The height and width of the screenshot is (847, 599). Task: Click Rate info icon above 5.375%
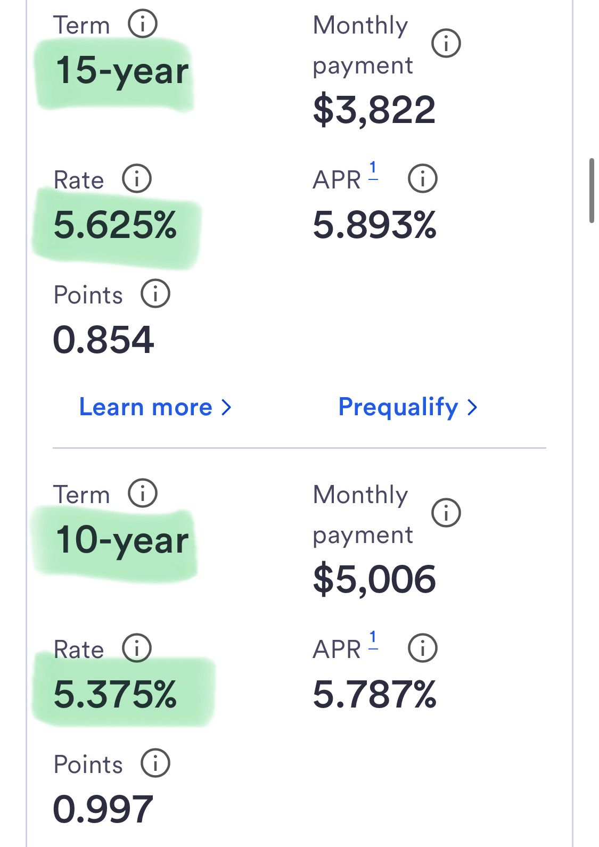pyautogui.click(x=137, y=648)
